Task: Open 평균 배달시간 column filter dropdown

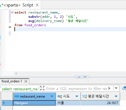Action: (x=116, y=96)
